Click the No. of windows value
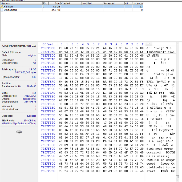Image resolution: width=182 pixels, height=182 pixels. point(36,109)
